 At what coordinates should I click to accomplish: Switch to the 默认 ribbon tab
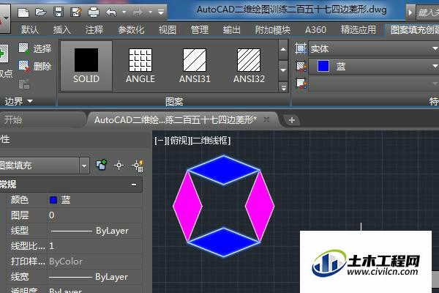30,30
